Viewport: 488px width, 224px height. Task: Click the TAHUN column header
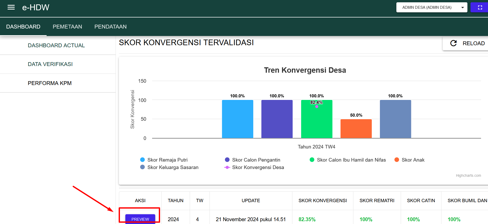click(176, 201)
